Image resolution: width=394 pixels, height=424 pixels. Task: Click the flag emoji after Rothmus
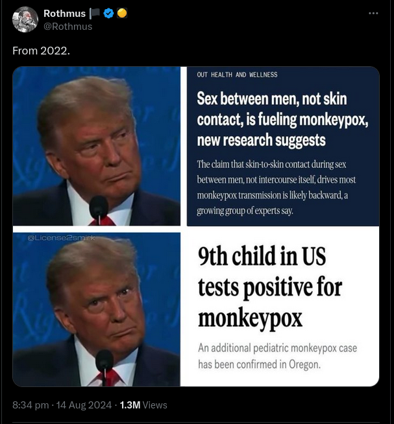tap(95, 14)
